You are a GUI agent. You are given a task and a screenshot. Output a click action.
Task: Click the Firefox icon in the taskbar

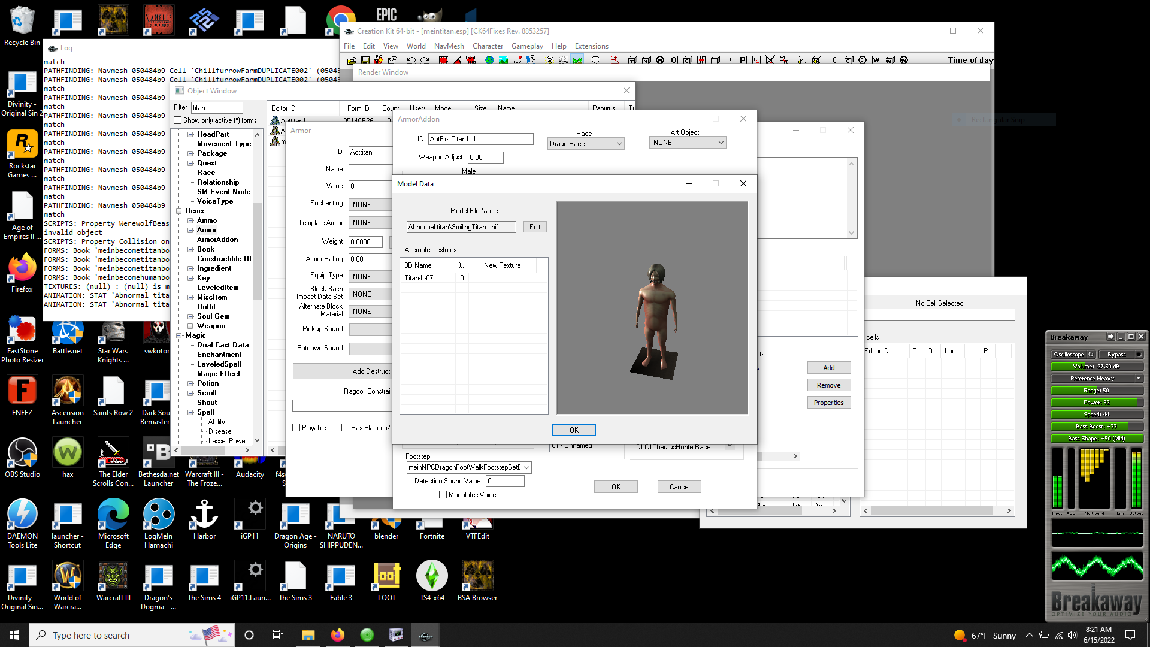338,635
